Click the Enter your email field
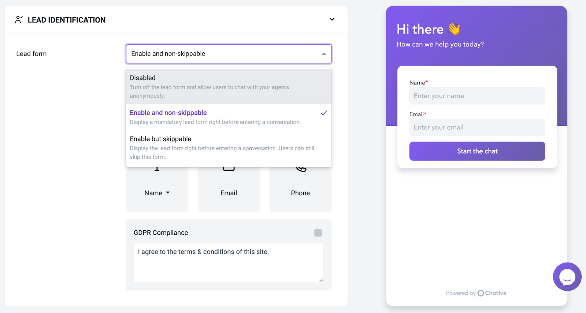The width and height of the screenshot is (586, 313). pyautogui.click(x=477, y=127)
